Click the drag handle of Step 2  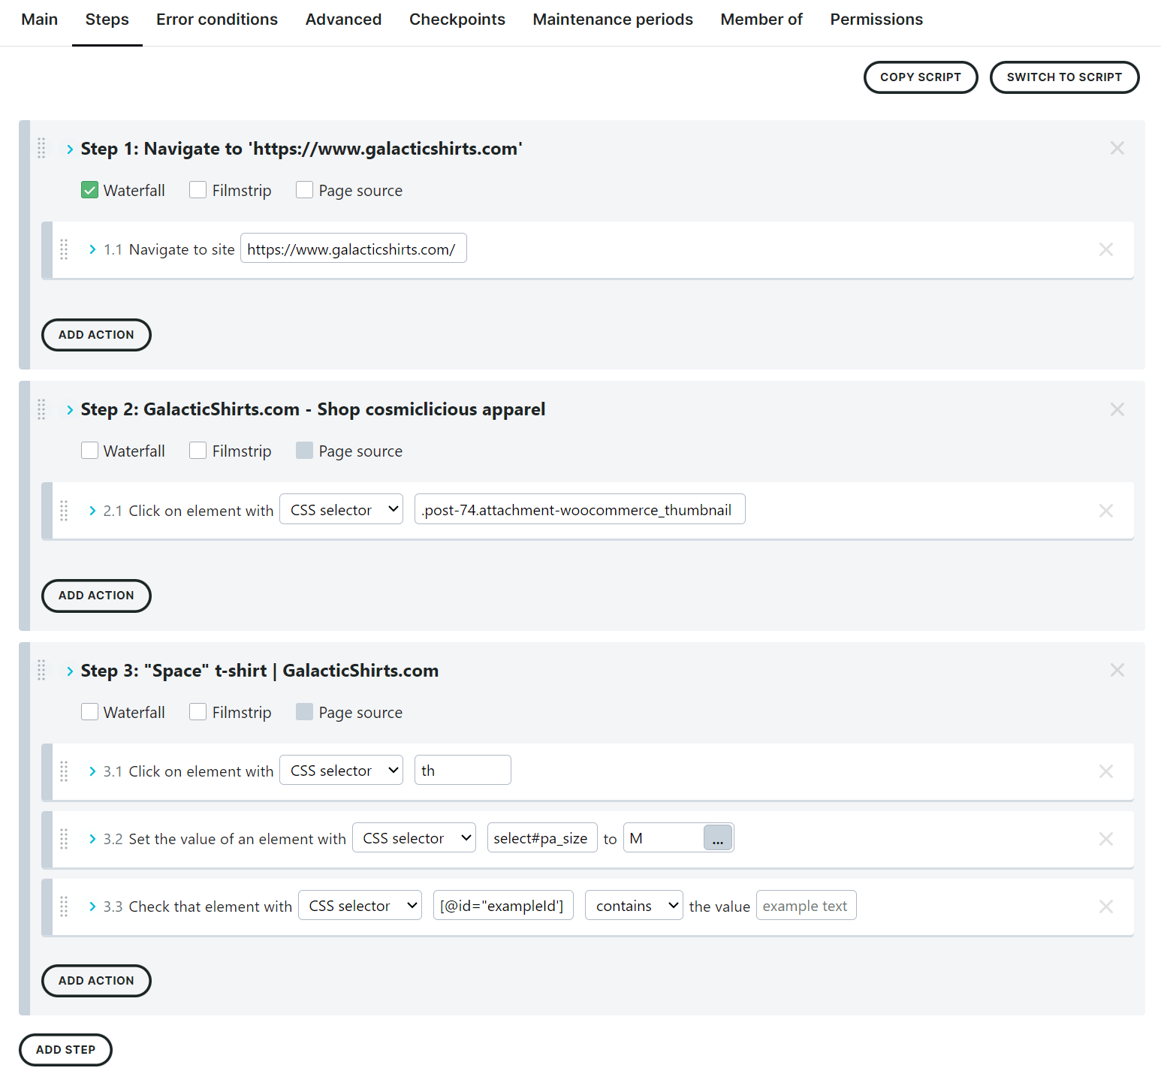click(41, 409)
